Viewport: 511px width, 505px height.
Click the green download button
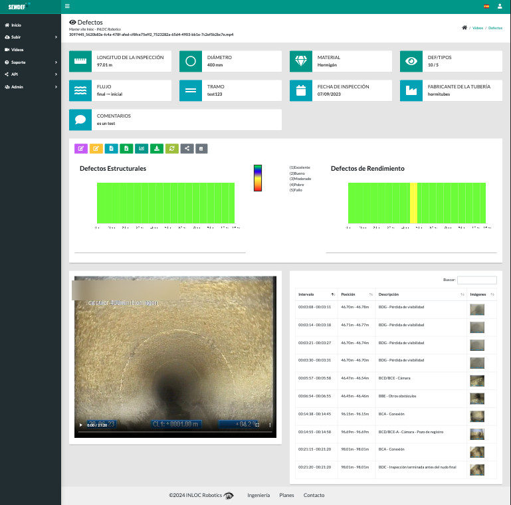point(157,149)
